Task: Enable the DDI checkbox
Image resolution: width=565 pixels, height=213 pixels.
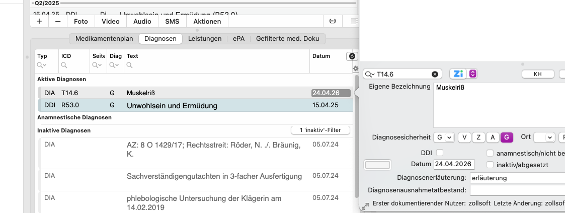Action: pyautogui.click(x=439, y=153)
